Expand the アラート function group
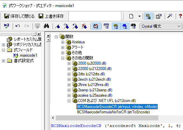 click(x=63, y=47)
